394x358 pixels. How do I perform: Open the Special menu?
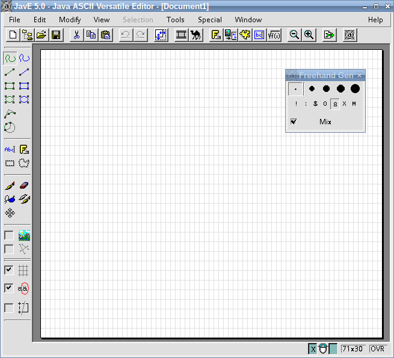pos(210,20)
